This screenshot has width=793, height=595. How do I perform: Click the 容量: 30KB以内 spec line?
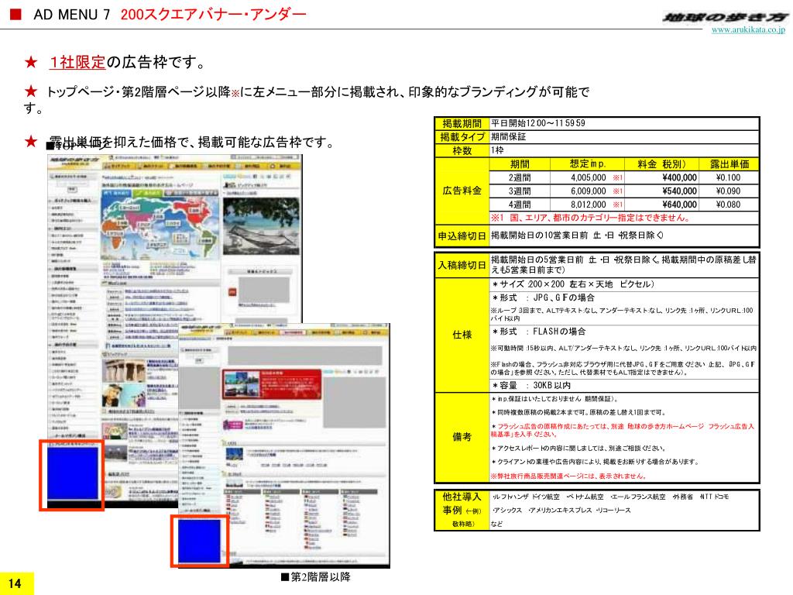click(531, 386)
